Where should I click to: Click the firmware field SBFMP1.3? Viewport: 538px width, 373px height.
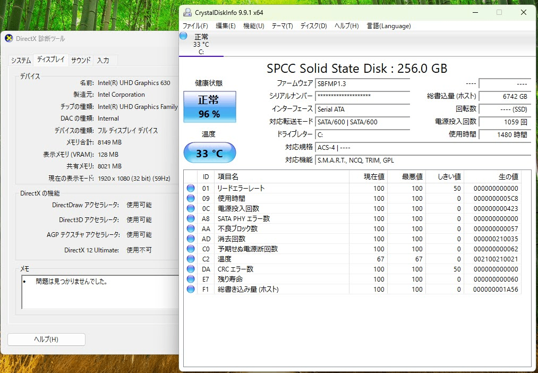[362, 84]
